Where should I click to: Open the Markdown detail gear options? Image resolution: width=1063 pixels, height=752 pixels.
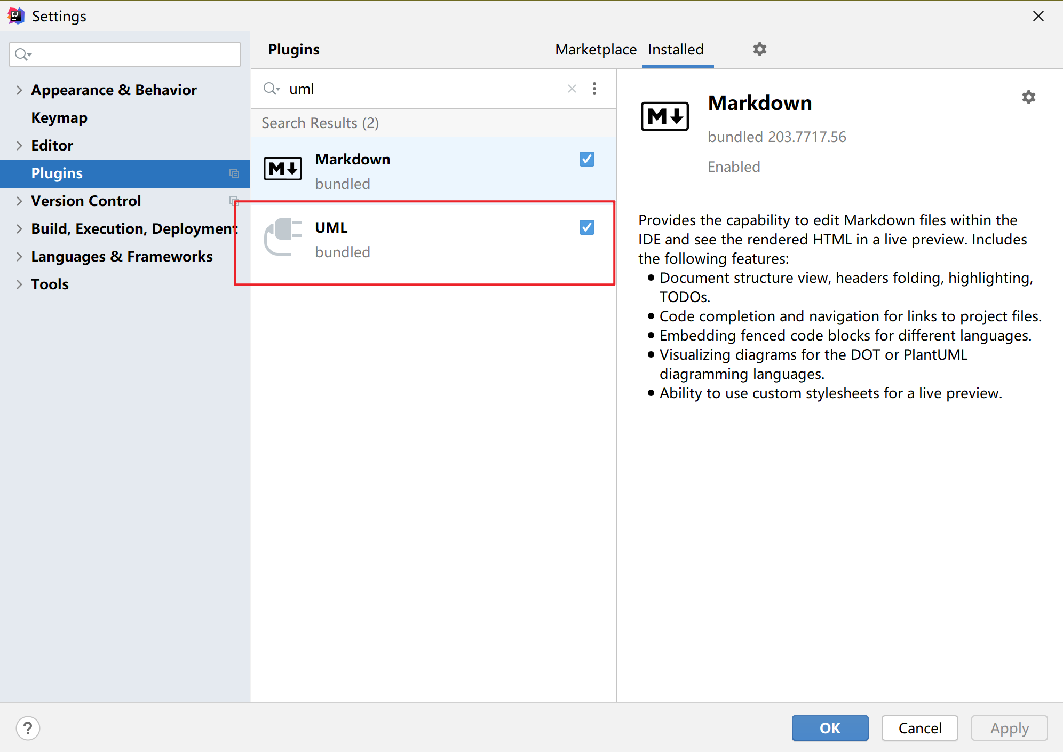pyautogui.click(x=1028, y=97)
